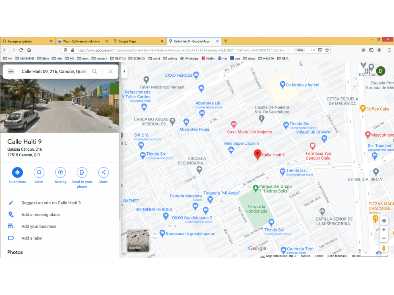This screenshot has height=295, width=394.
Task: Click the Calle Haiti 9 red map pin
Action: (x=258, y=154)
